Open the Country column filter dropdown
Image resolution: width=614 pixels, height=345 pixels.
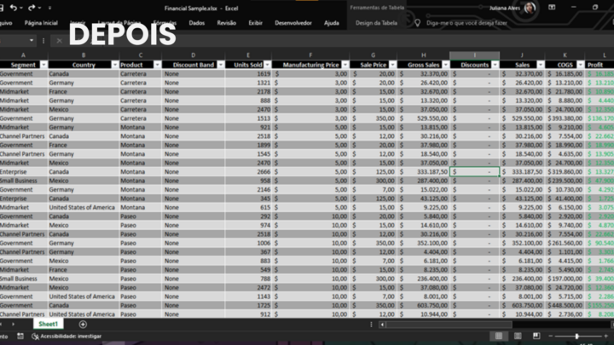pos(115,65)
